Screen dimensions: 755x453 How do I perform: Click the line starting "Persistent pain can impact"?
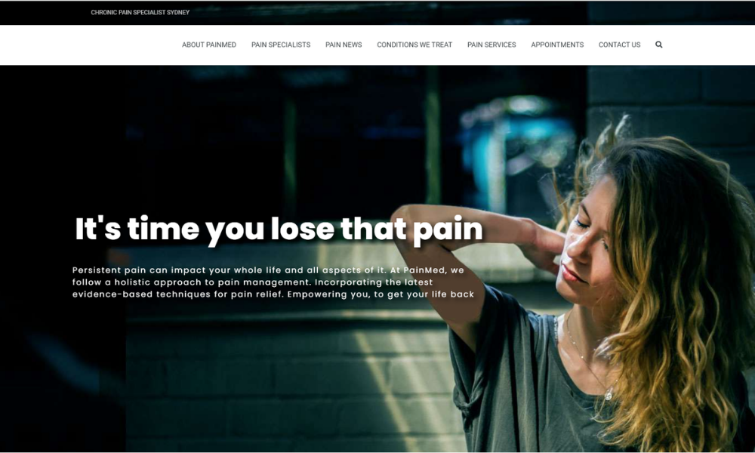coord(268,270)
